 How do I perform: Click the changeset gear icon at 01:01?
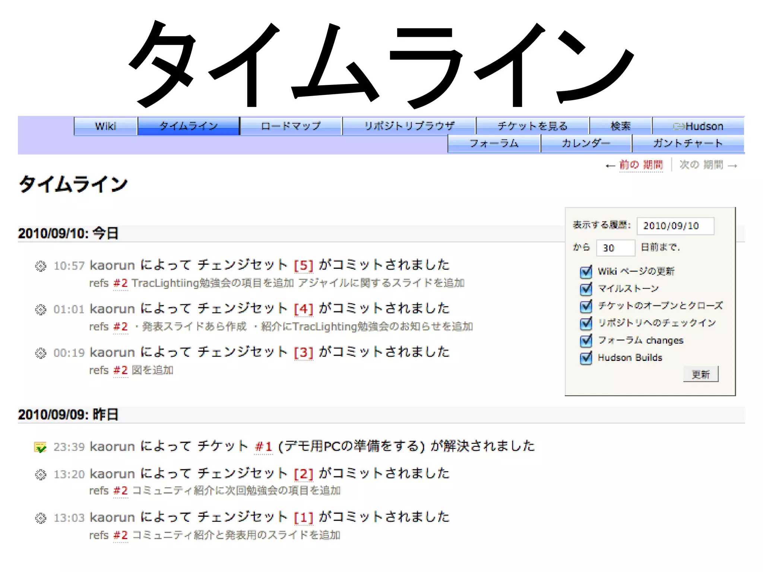(41, 309)
